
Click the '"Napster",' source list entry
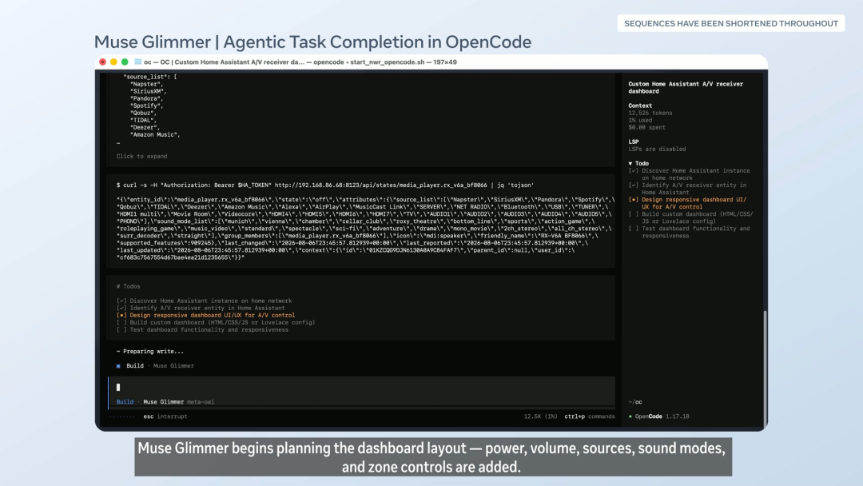[146, 84]
